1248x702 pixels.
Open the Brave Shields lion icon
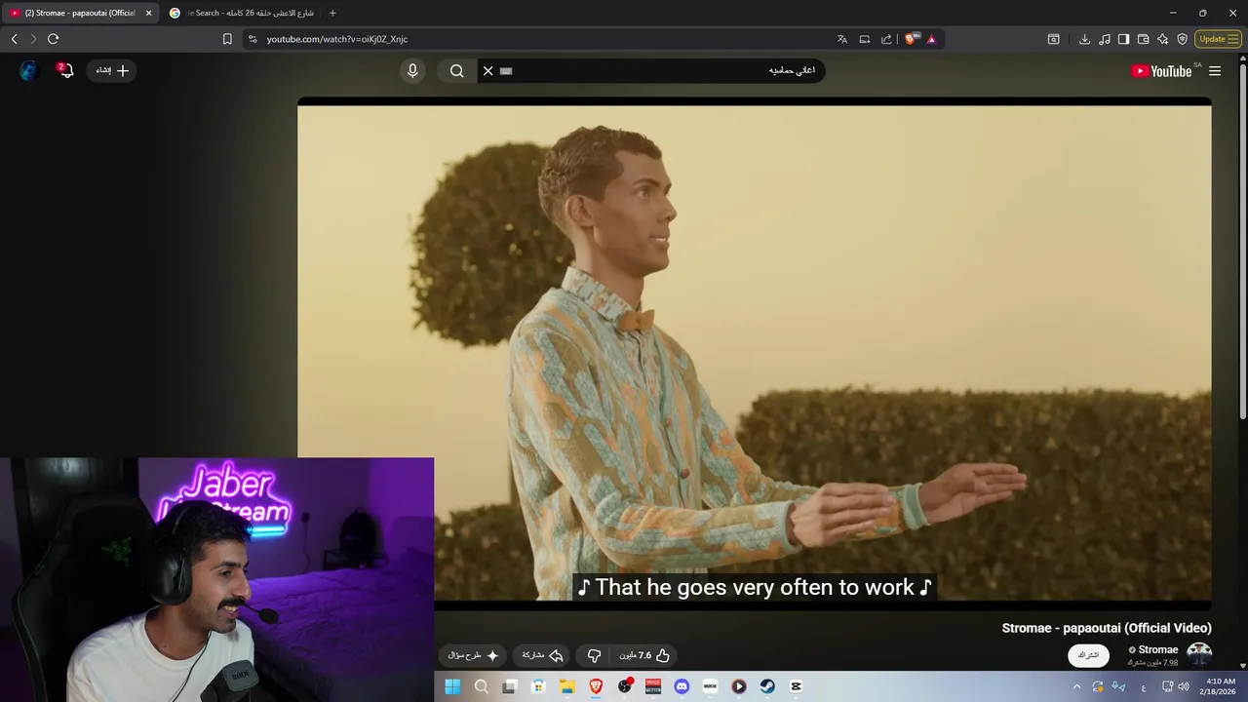pos(911,39)
